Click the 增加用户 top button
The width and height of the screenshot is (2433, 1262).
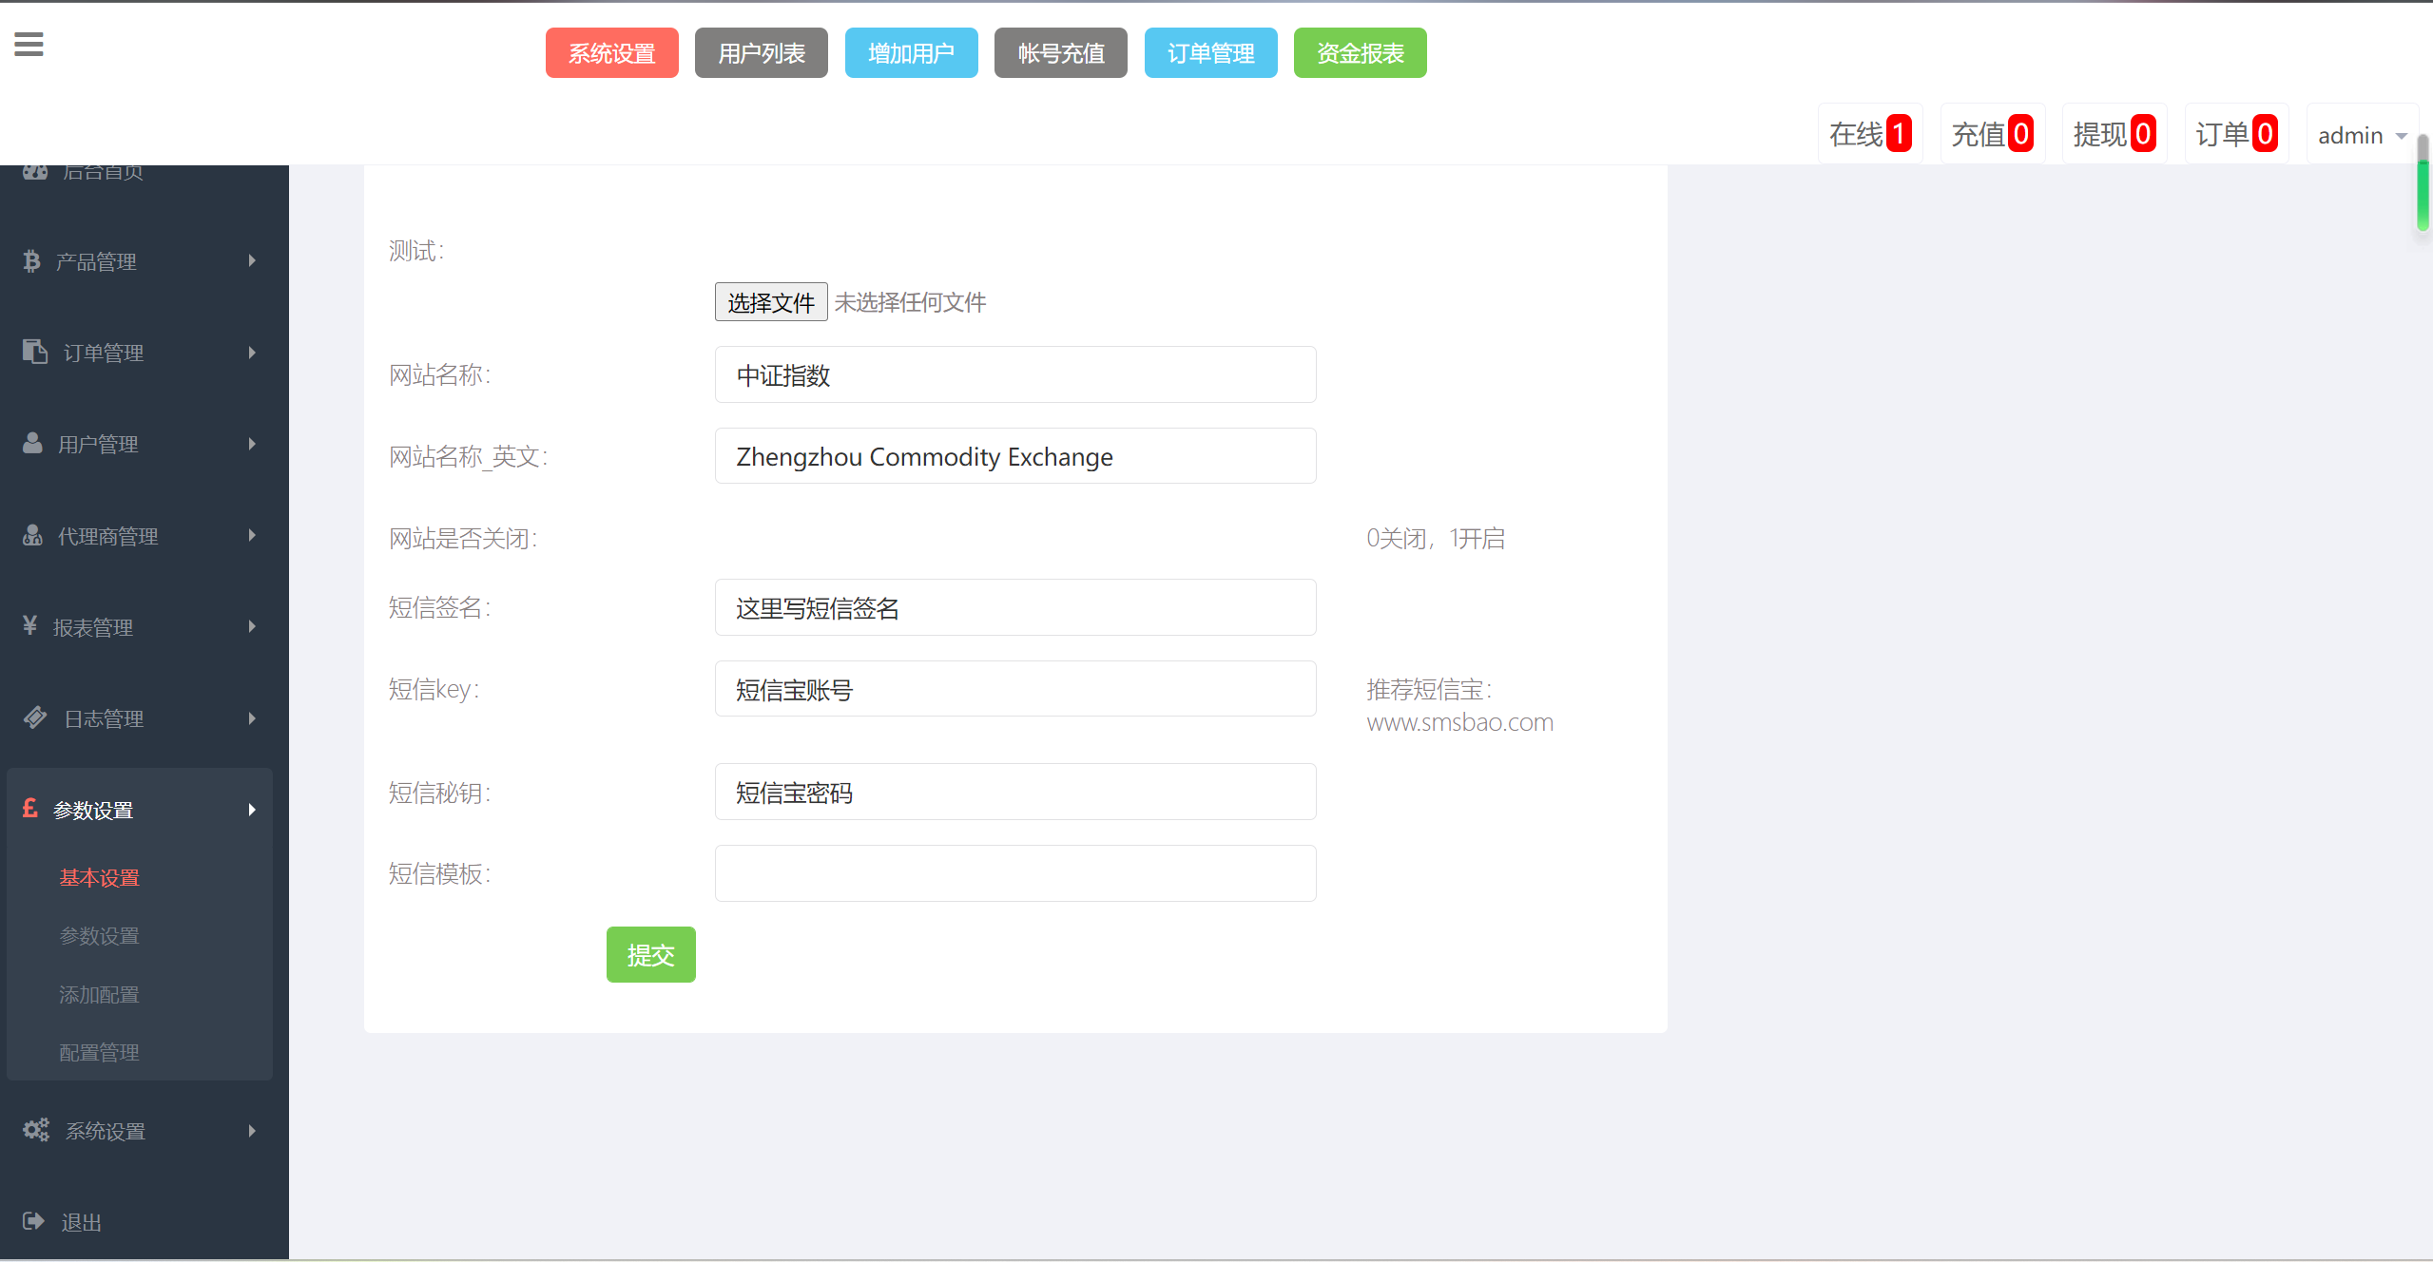coord(912,53)
